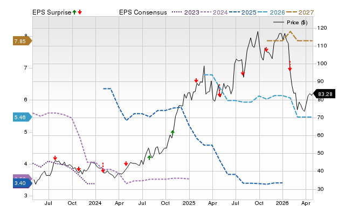Toggle the 2025 EPS consensus legend entry
This screenshot has width=345, height=206.
(243, 12)
